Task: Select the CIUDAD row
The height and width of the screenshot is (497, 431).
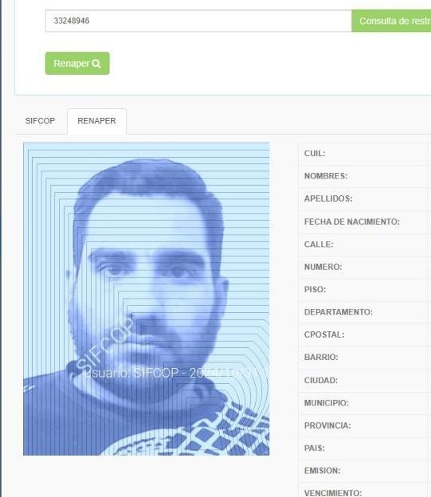Action: coord(365,380)
